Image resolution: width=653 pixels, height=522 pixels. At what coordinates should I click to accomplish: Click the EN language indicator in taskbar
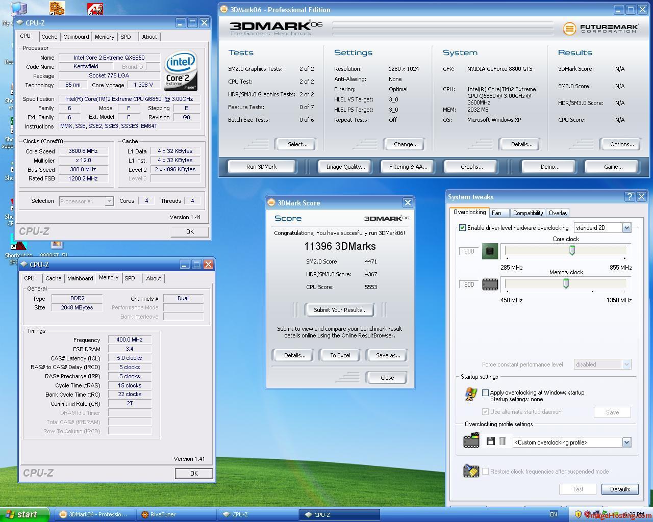(554, 514)
